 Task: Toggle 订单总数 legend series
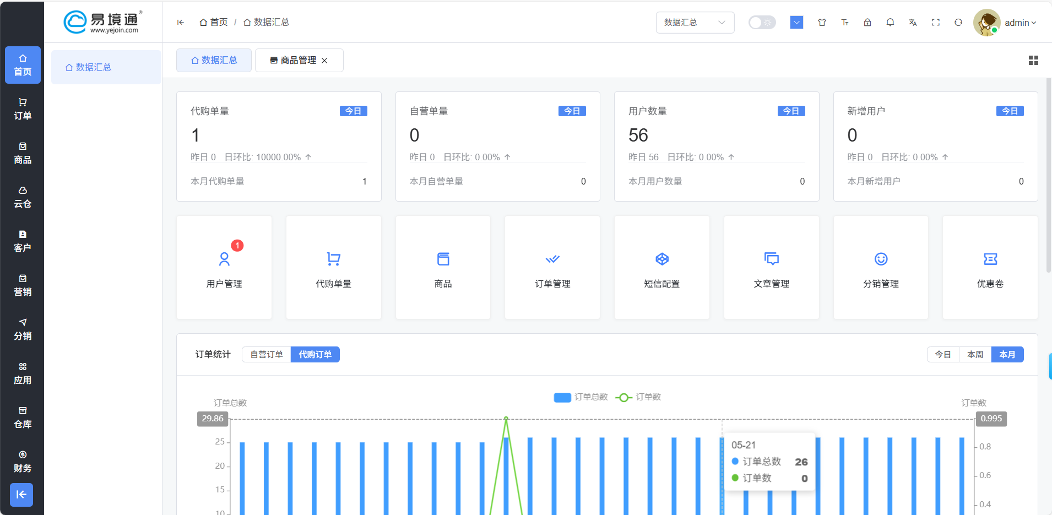tap(581, 397)
